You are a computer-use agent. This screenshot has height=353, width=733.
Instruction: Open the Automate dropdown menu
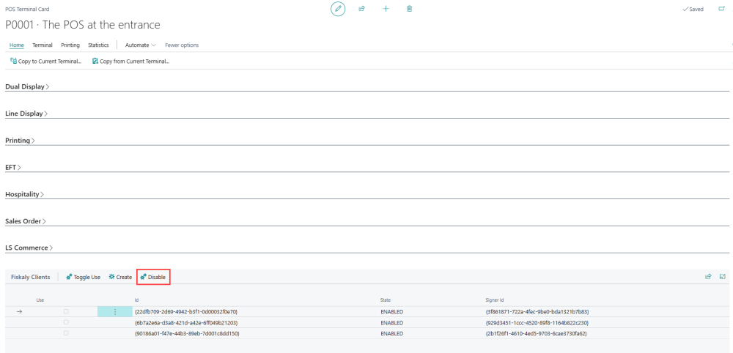[140, 45]
